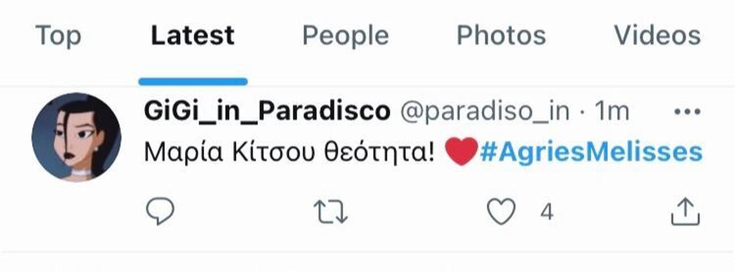Click the red heart emoji in the tweet
Viewport: 735px width, 272px height.
click(x=461, y=152)
